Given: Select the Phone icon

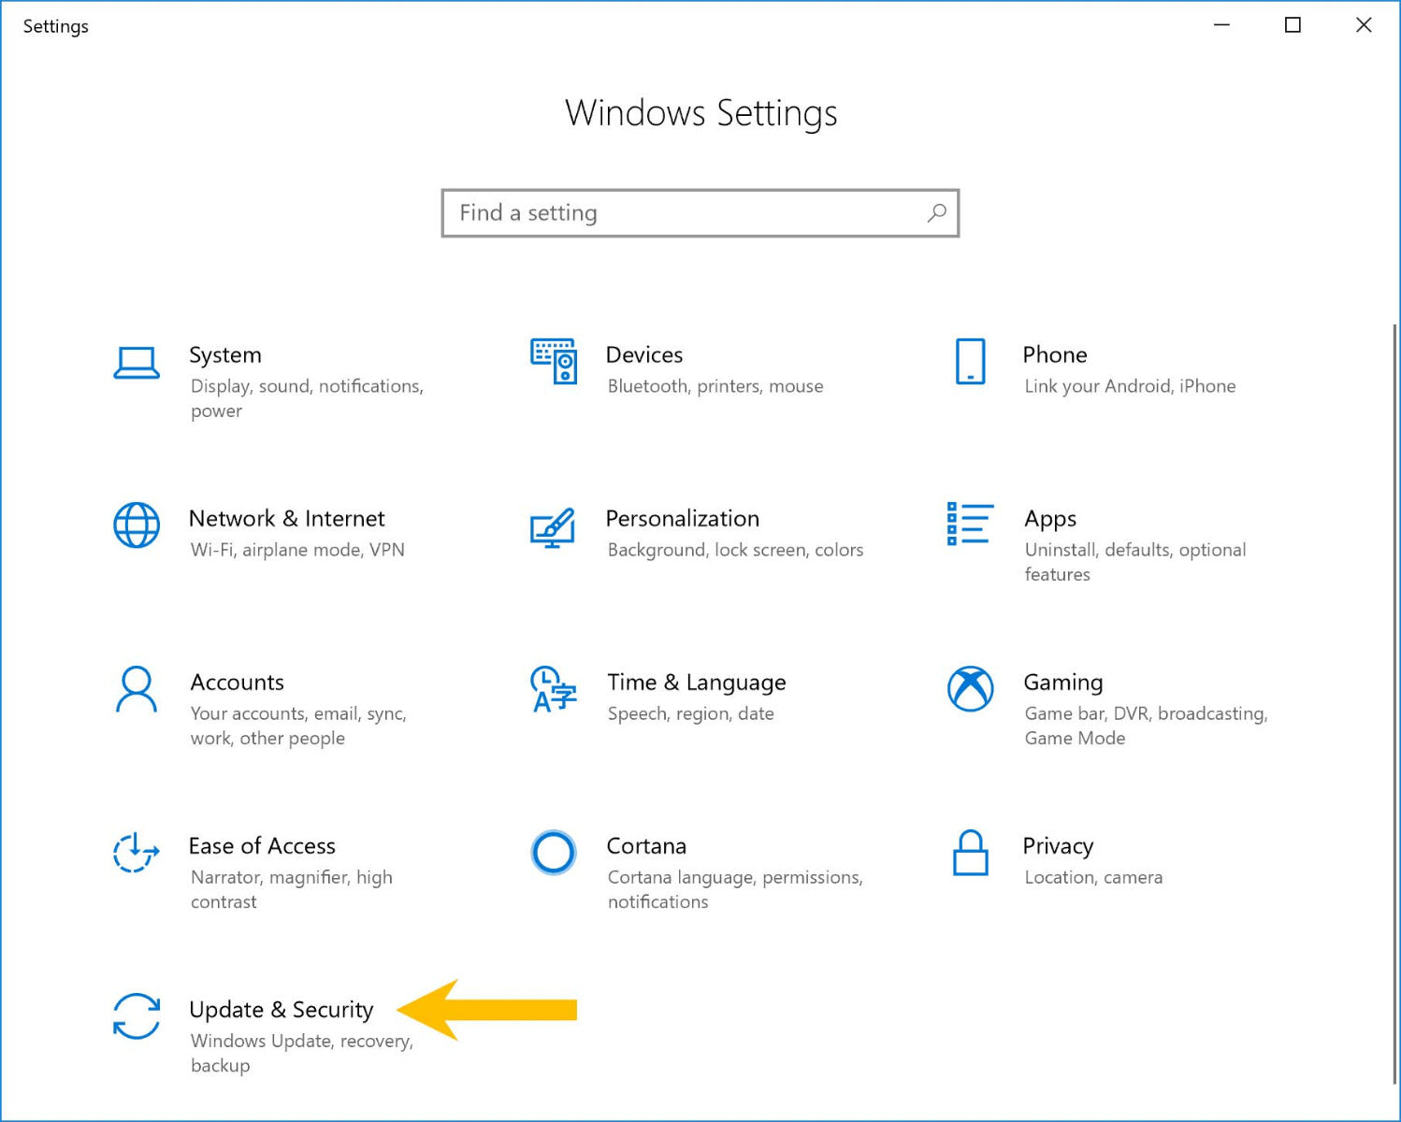Looking at the screenshot, I should (x=971, y=361).
